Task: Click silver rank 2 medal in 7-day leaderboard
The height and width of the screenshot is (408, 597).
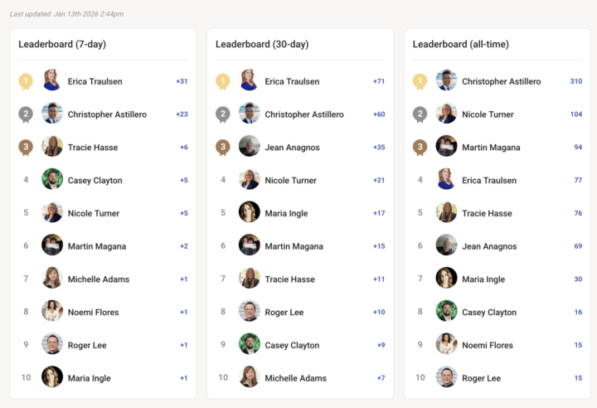Action: [26, 114]
